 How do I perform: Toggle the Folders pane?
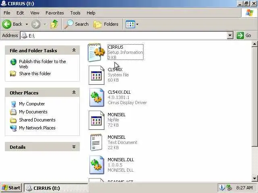[x=106, y=24]
